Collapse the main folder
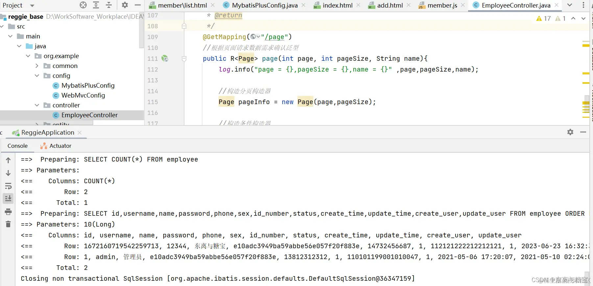This screenshot has height=286, width=593. point(11,36)
